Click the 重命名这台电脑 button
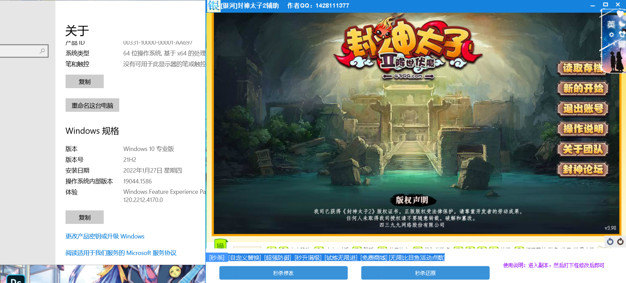This screenshot has height=283, width=626. (92, 105)
